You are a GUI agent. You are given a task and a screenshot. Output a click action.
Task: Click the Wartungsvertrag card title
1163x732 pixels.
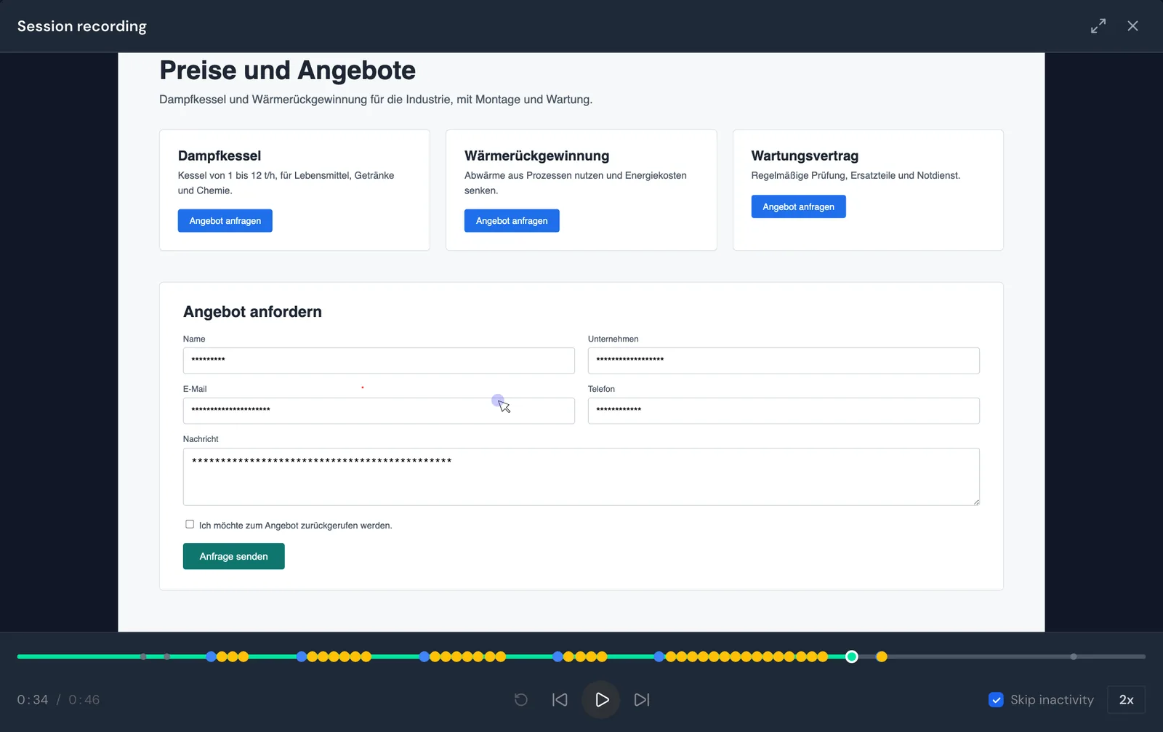[x=805, y=156]
